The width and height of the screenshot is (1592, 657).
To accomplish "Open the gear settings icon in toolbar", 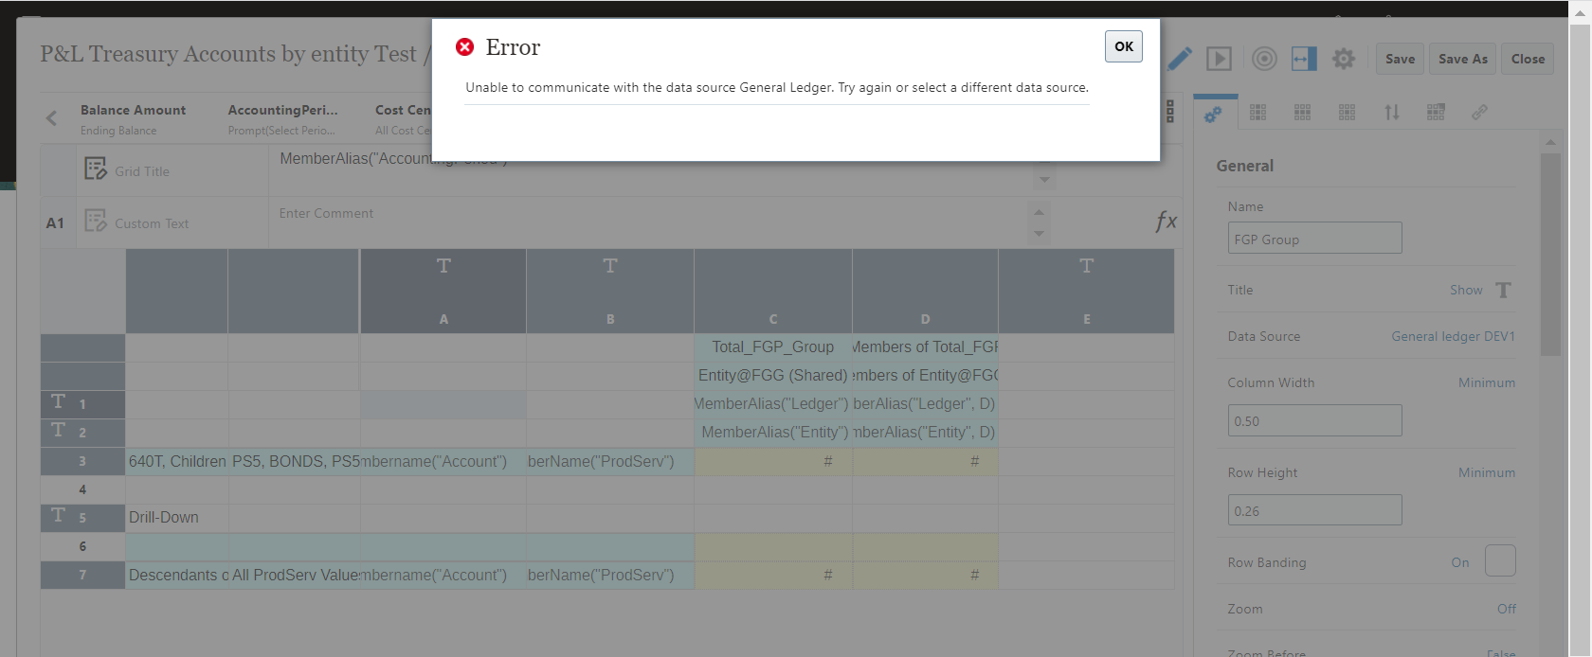I will click(x=1343, y=59).
